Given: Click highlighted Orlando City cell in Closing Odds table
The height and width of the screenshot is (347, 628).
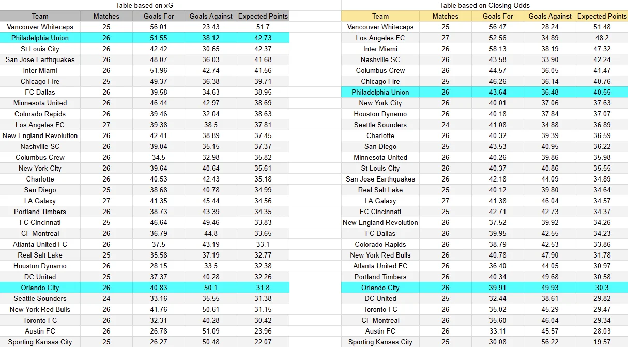Looking at the screenshot, I should [380, 288].
